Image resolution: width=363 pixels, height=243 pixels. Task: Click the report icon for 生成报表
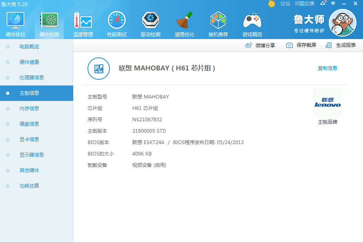[x=328, y=45]
